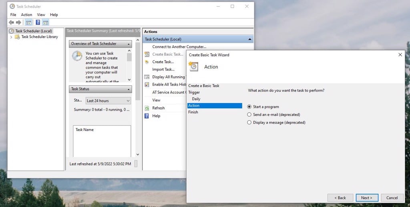Screen dimensions: 410x207
Task: Click the Next button in wizard
Action: pyautogui.click(x=367, y=198)
